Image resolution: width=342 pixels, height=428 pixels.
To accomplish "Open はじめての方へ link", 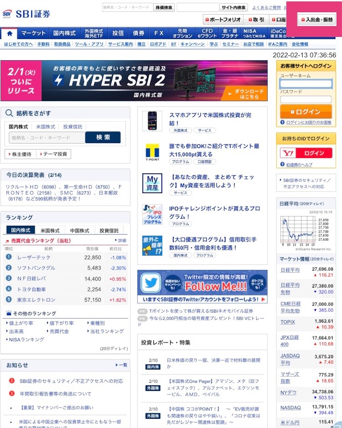I will point(18,44).
